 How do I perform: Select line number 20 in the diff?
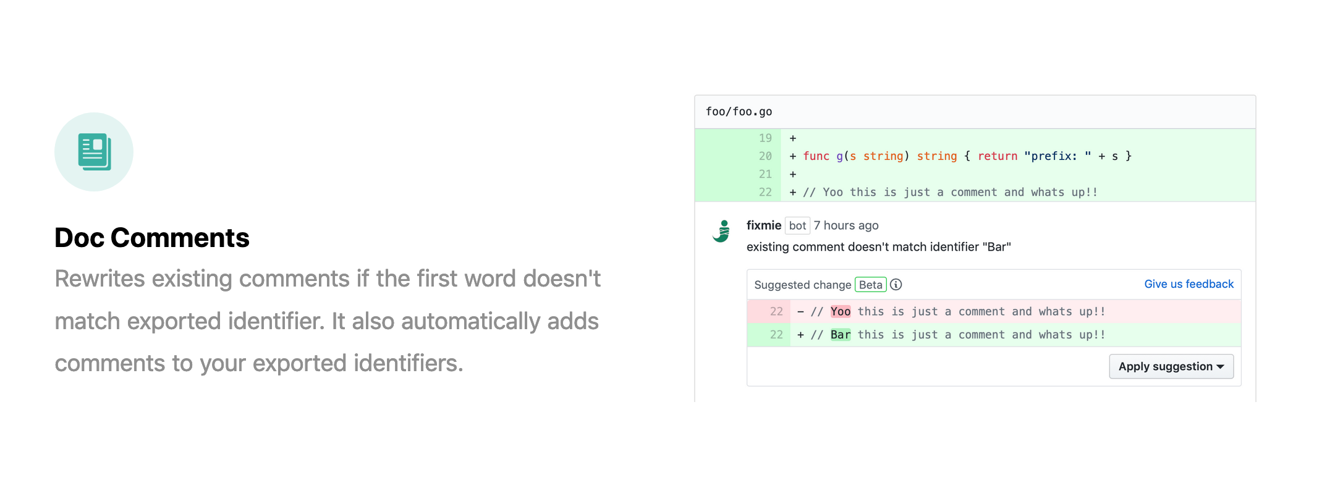[765, 156]
